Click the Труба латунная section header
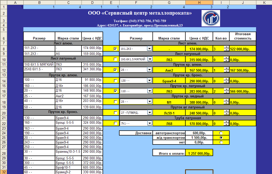This screenshot has width=272, height=174. 187,118
